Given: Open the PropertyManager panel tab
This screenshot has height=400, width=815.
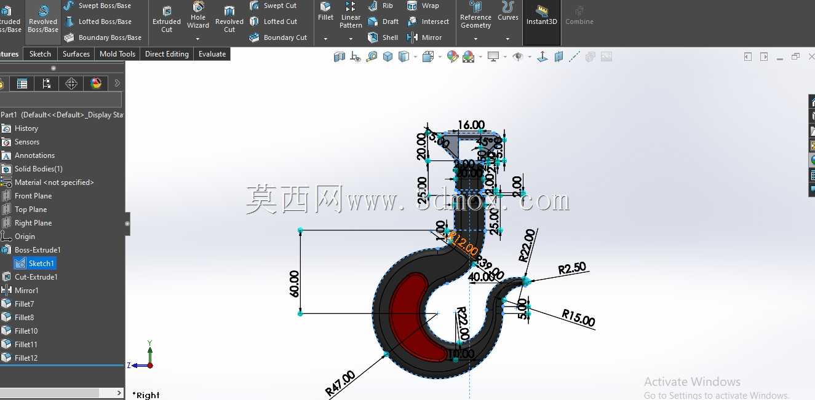Looking at the screenshot, I should point(22,84).
